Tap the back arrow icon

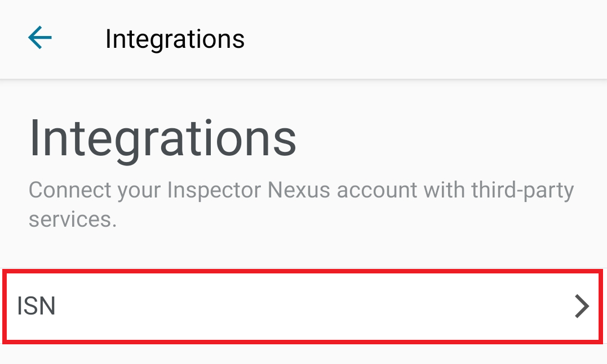coord(39,38)
